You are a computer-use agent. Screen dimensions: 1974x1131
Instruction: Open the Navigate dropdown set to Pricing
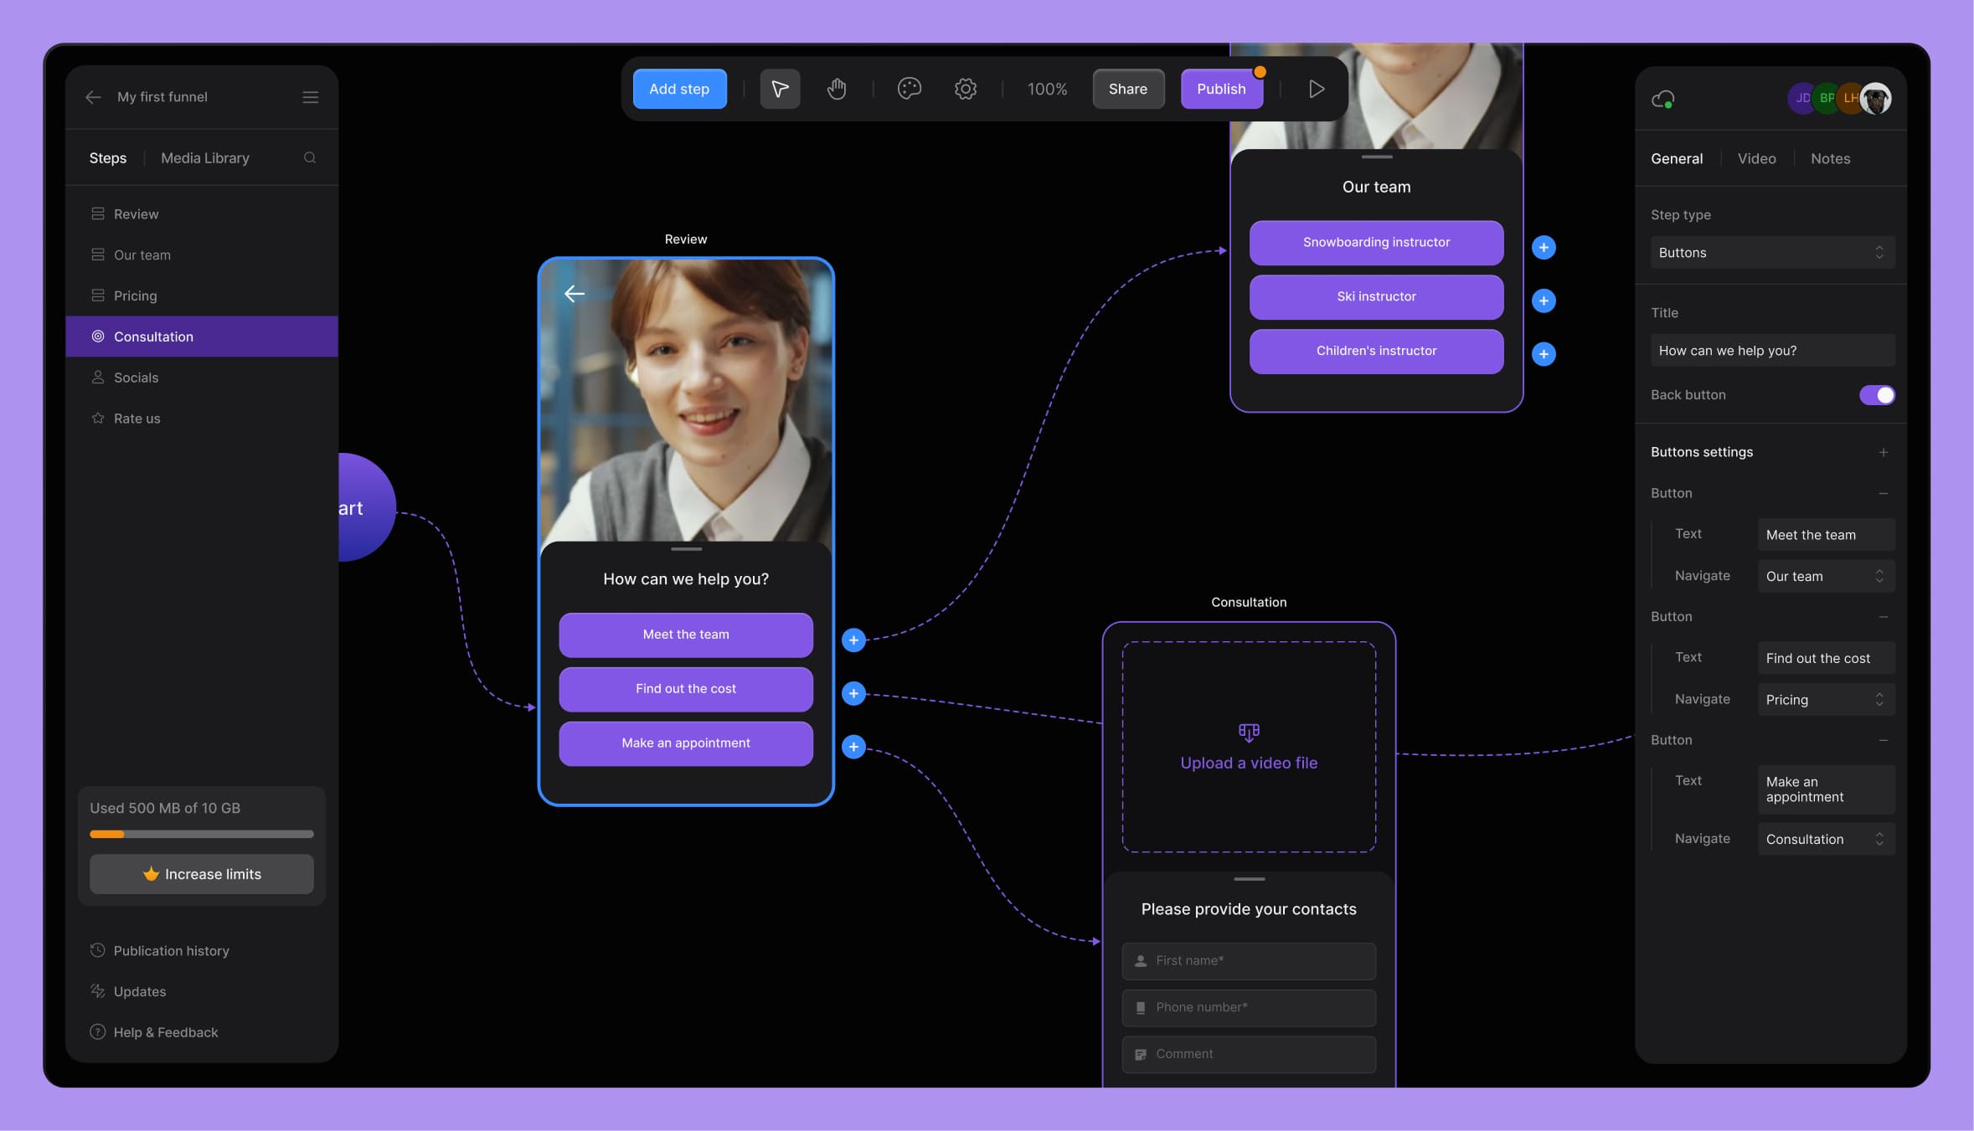[1825, 700]
